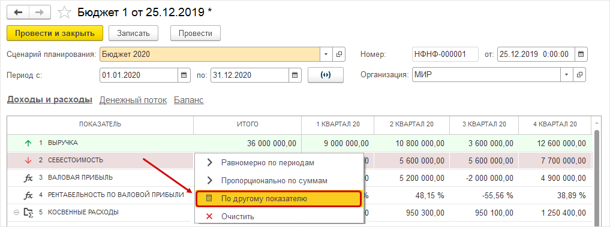This screenshot has height=227, width=610.
Task: Go back with the left arrow button
Action: point(18,13)
